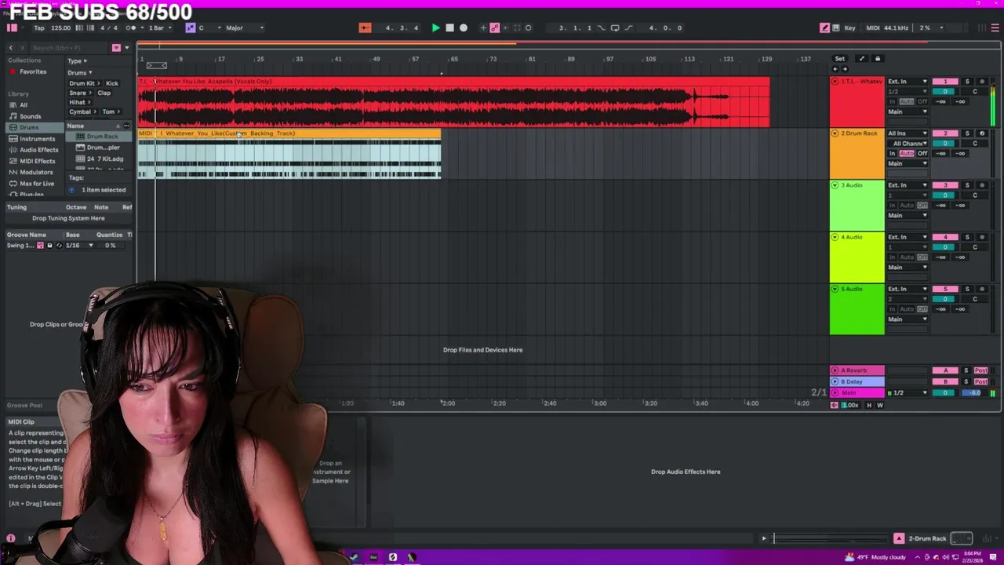Toggle the Metronome button
The height and width of the screenshot is (565, 1004).
(130, 28)
